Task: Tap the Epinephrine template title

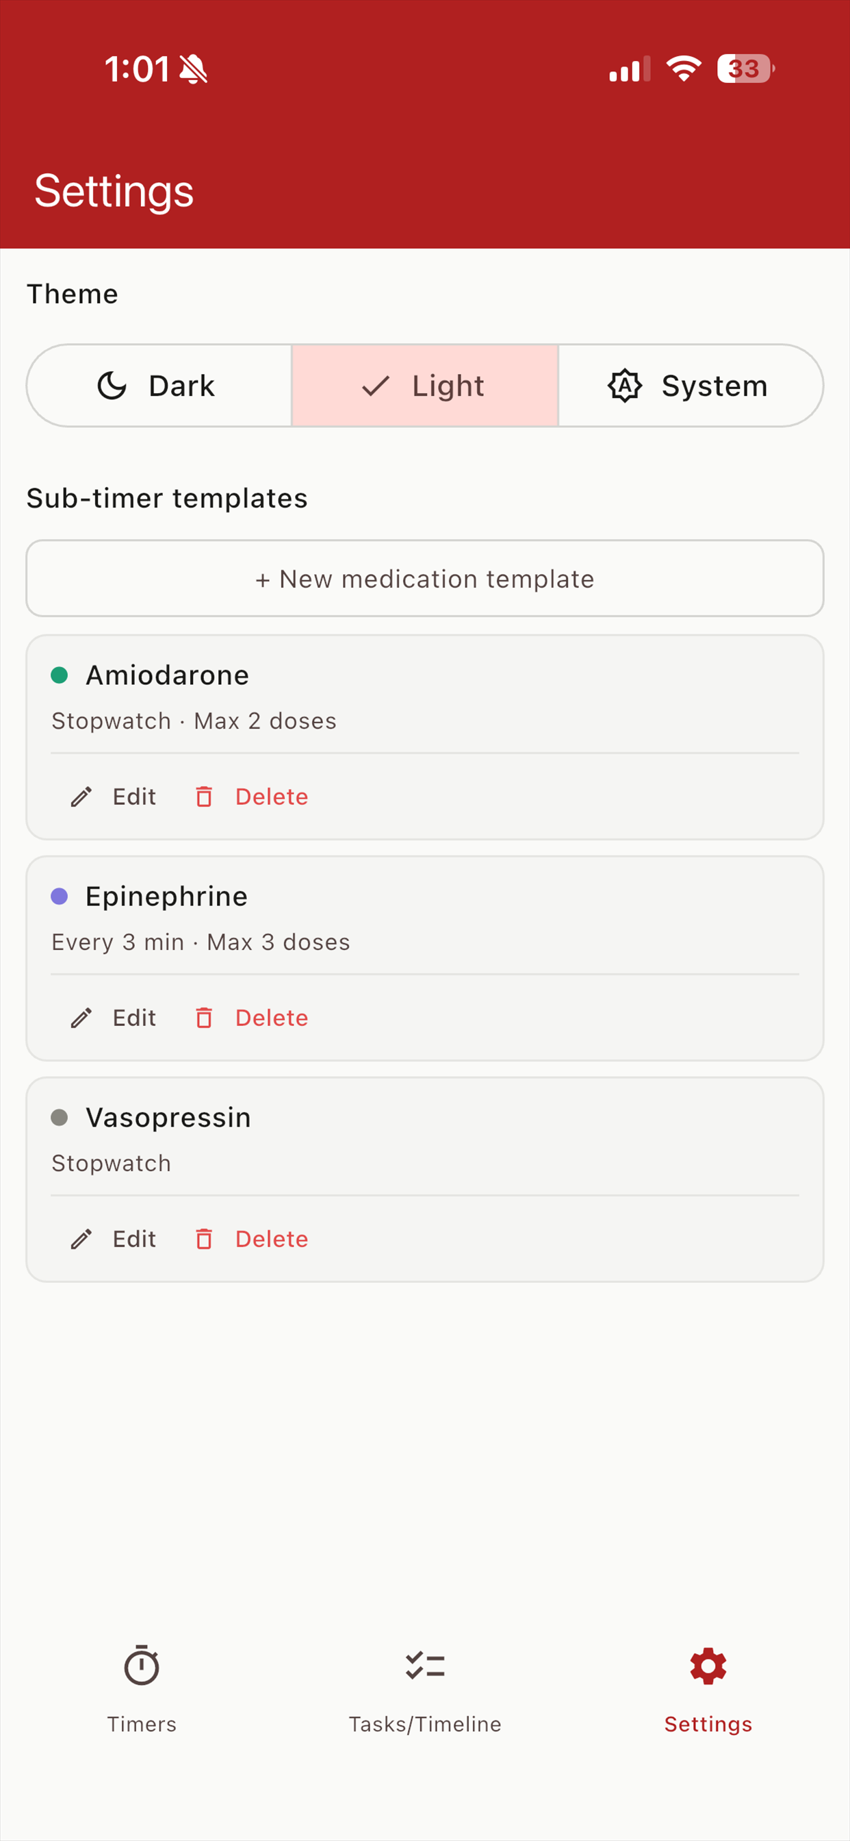Action: [166, 897]
